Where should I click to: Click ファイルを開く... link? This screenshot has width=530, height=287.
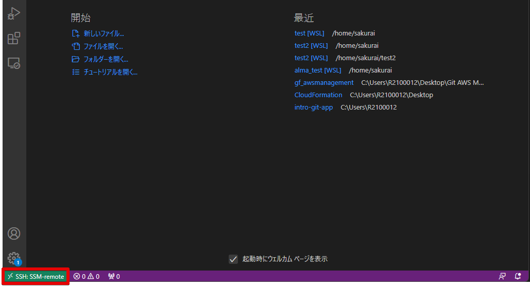[x=103, y=46]
